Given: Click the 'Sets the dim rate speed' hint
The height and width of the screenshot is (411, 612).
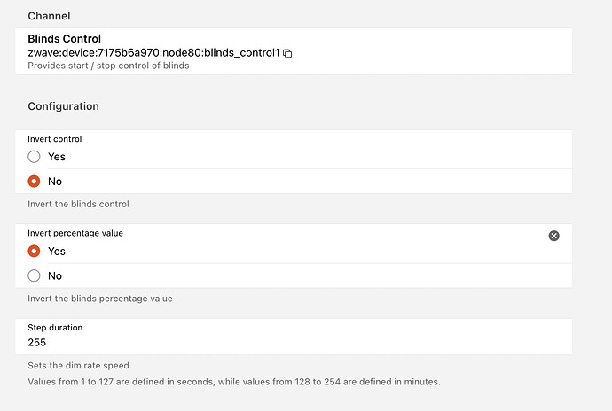Looking at the screenshot, I should [78, 365].
